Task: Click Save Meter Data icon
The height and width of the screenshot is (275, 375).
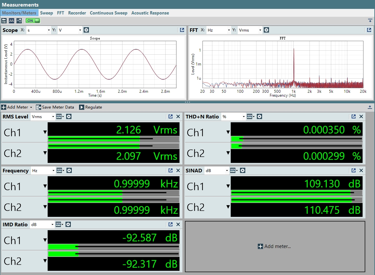Action: [38, 107]
